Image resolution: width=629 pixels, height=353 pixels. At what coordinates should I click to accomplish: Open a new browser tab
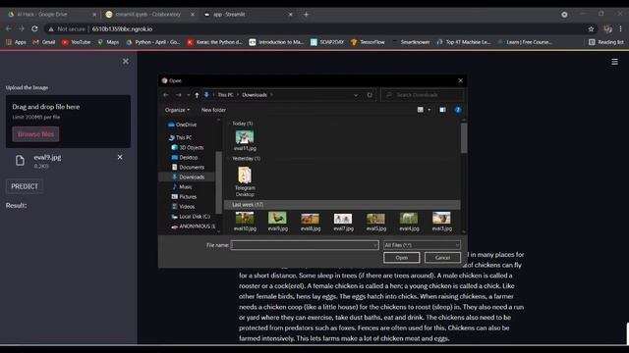pyautogui.click(x=306, y=15)
